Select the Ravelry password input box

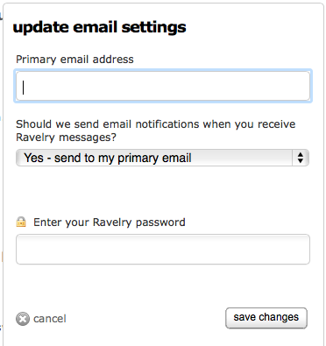click(163, 249)
